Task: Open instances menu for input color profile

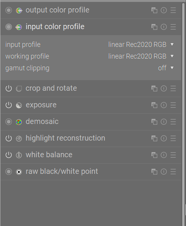Action: [154, 27]
